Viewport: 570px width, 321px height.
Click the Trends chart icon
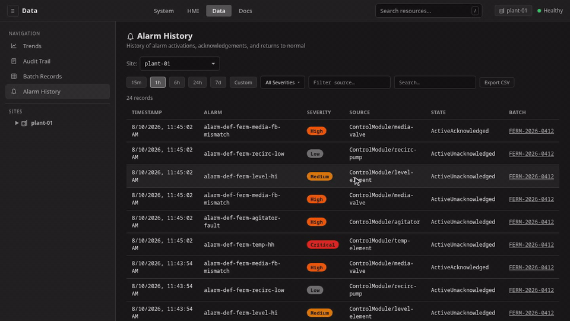[x=14, y=46]
